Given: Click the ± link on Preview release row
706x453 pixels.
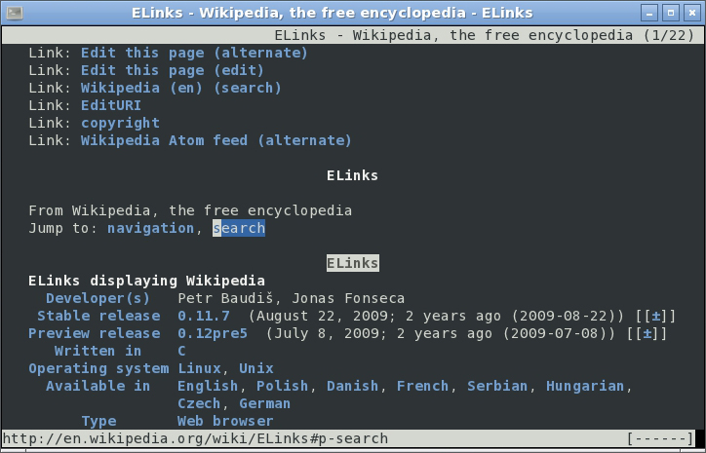Looking at the screenshot, I should (x=647, y=334).
